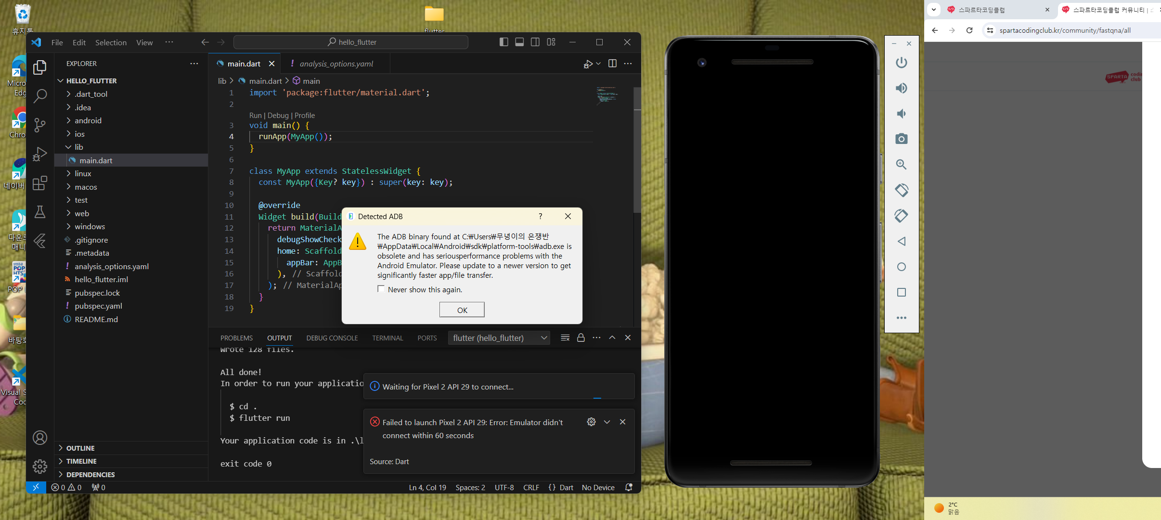Raise the emulator volume
Image resolution: width=1161 pixels, height=520 pixels.
(x=902, y=88)
